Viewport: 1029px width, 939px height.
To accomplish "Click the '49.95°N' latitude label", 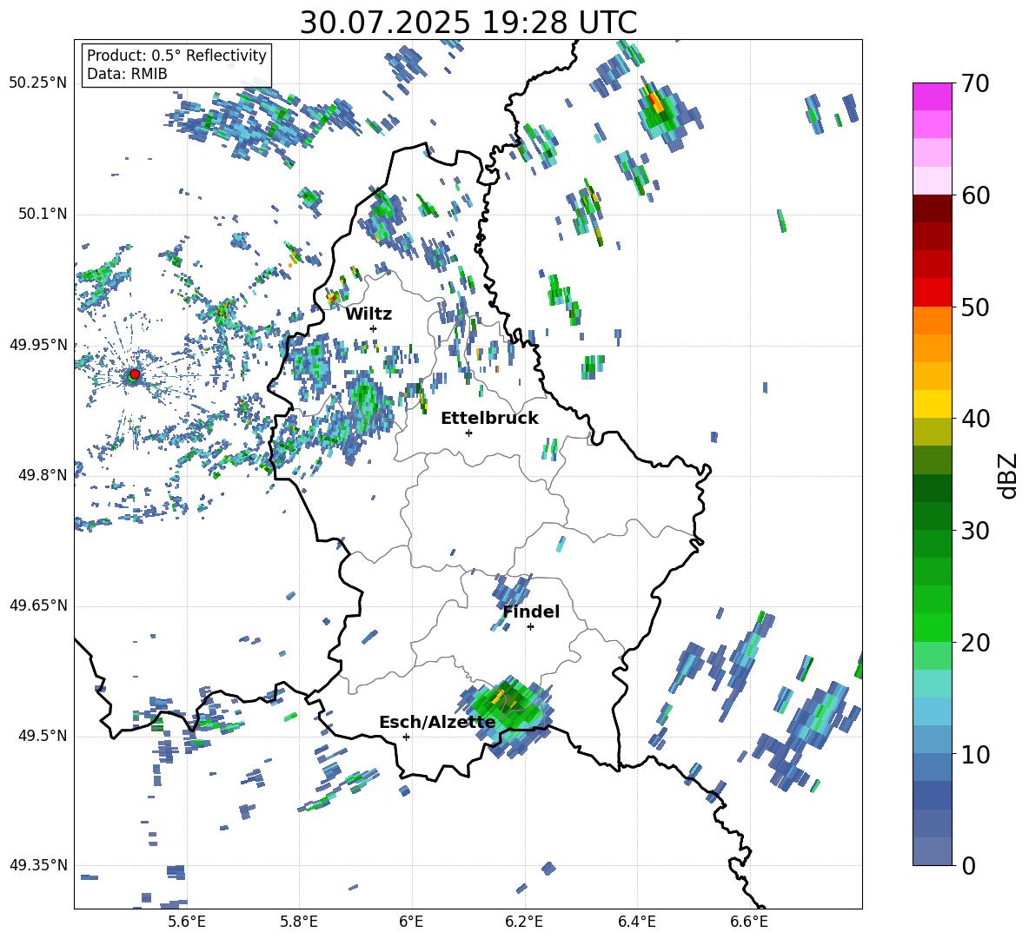I will click(x=38, y=344).
